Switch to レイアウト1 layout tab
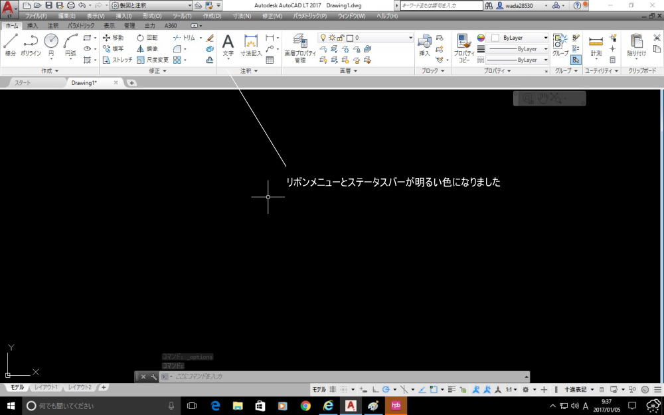The height and width of the screenshot is (415, 664). 46,387
